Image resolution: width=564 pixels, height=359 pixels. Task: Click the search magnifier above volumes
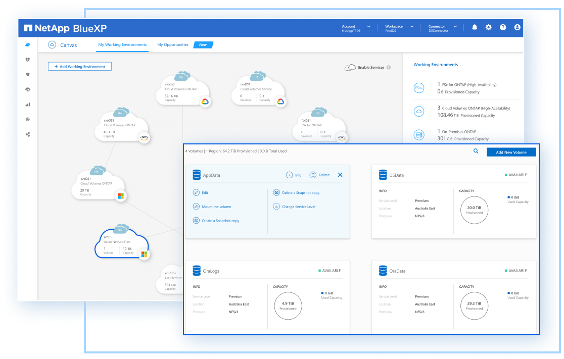pos(476,151)
